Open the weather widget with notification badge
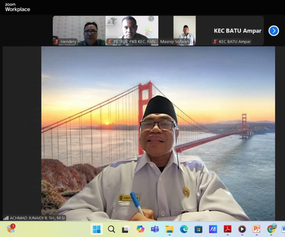This screenshot has width=285, height=237. click(11, 229)
